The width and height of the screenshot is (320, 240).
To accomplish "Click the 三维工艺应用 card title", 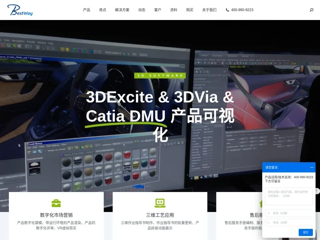I will pos(160,215).
